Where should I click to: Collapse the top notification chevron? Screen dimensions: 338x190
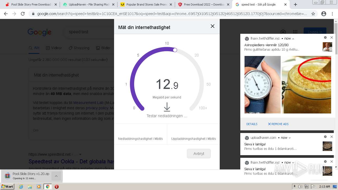tap(293, 39)
